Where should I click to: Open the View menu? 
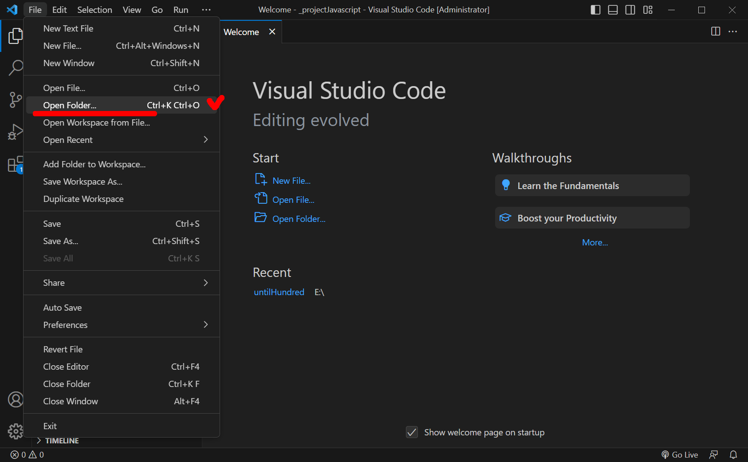click(x=132, y=10)
